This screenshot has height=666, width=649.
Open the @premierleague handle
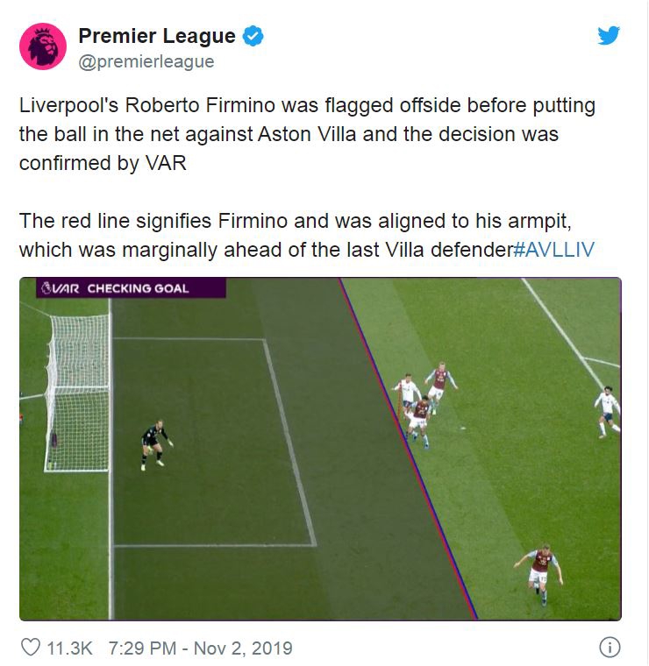point(146,61)
